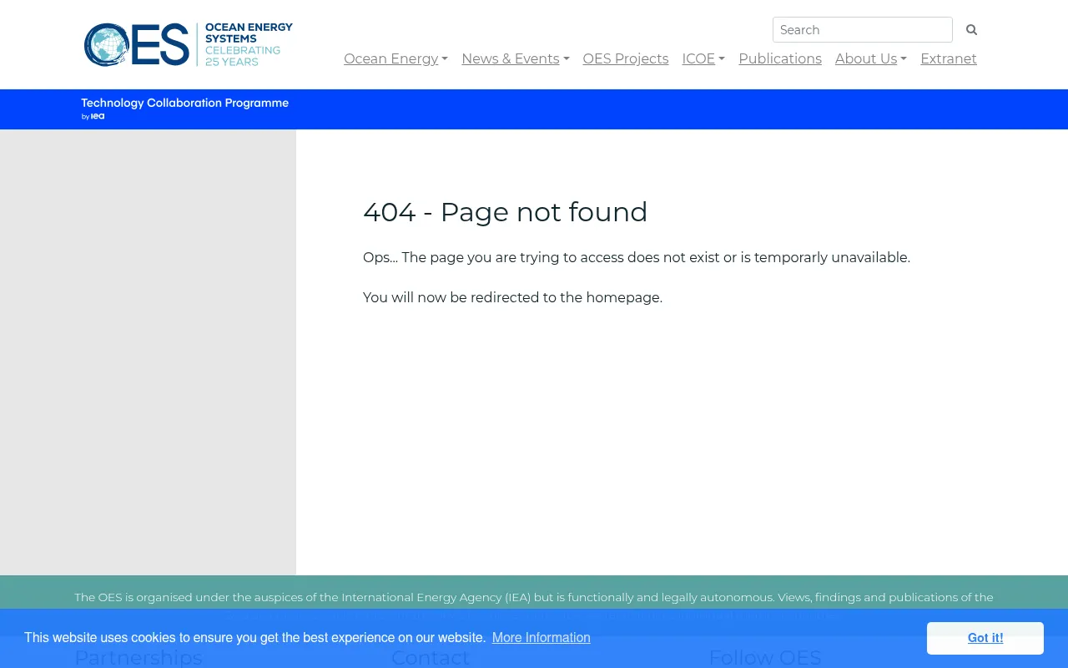Click the Search input field

pos(863,30)
